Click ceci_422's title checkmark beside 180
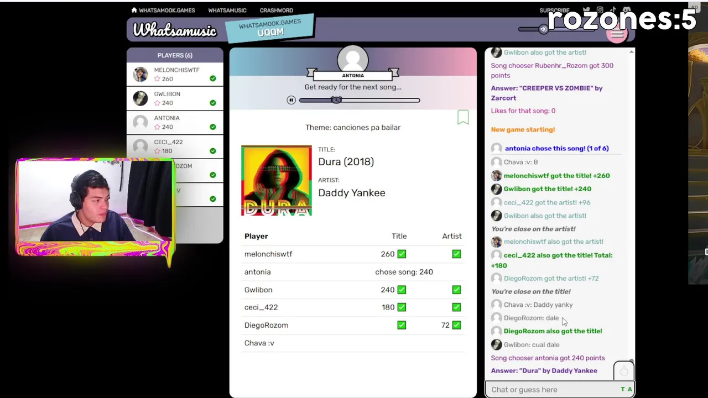 [x=402, y=307]
